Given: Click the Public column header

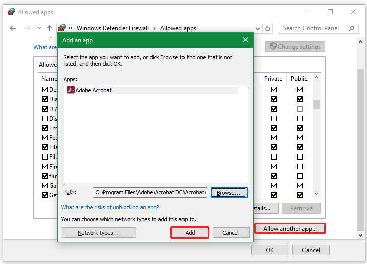Looking at the screenshot, I should pyautogui.click(x=299, y=79).
